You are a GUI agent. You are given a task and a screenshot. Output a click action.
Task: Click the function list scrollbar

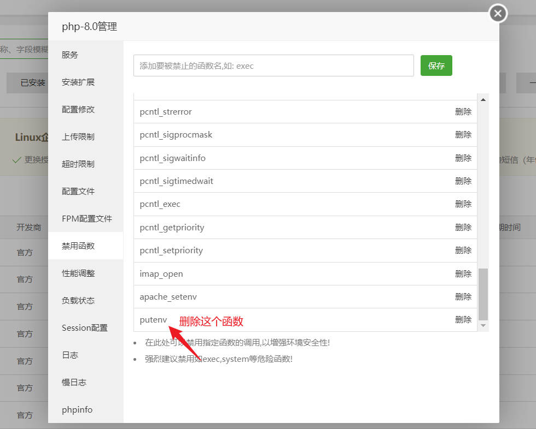point(481,295)
